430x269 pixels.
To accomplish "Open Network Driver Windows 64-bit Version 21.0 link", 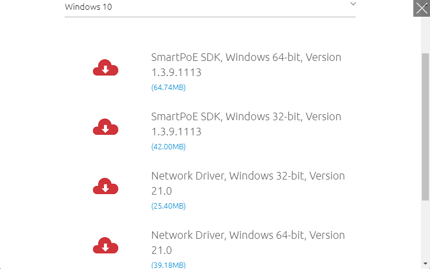I will 248,243.
